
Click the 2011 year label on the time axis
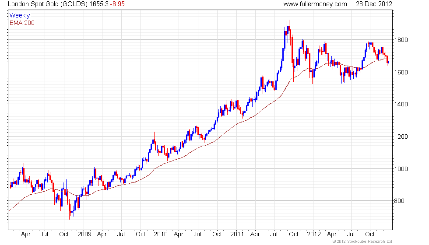(237, 234)
